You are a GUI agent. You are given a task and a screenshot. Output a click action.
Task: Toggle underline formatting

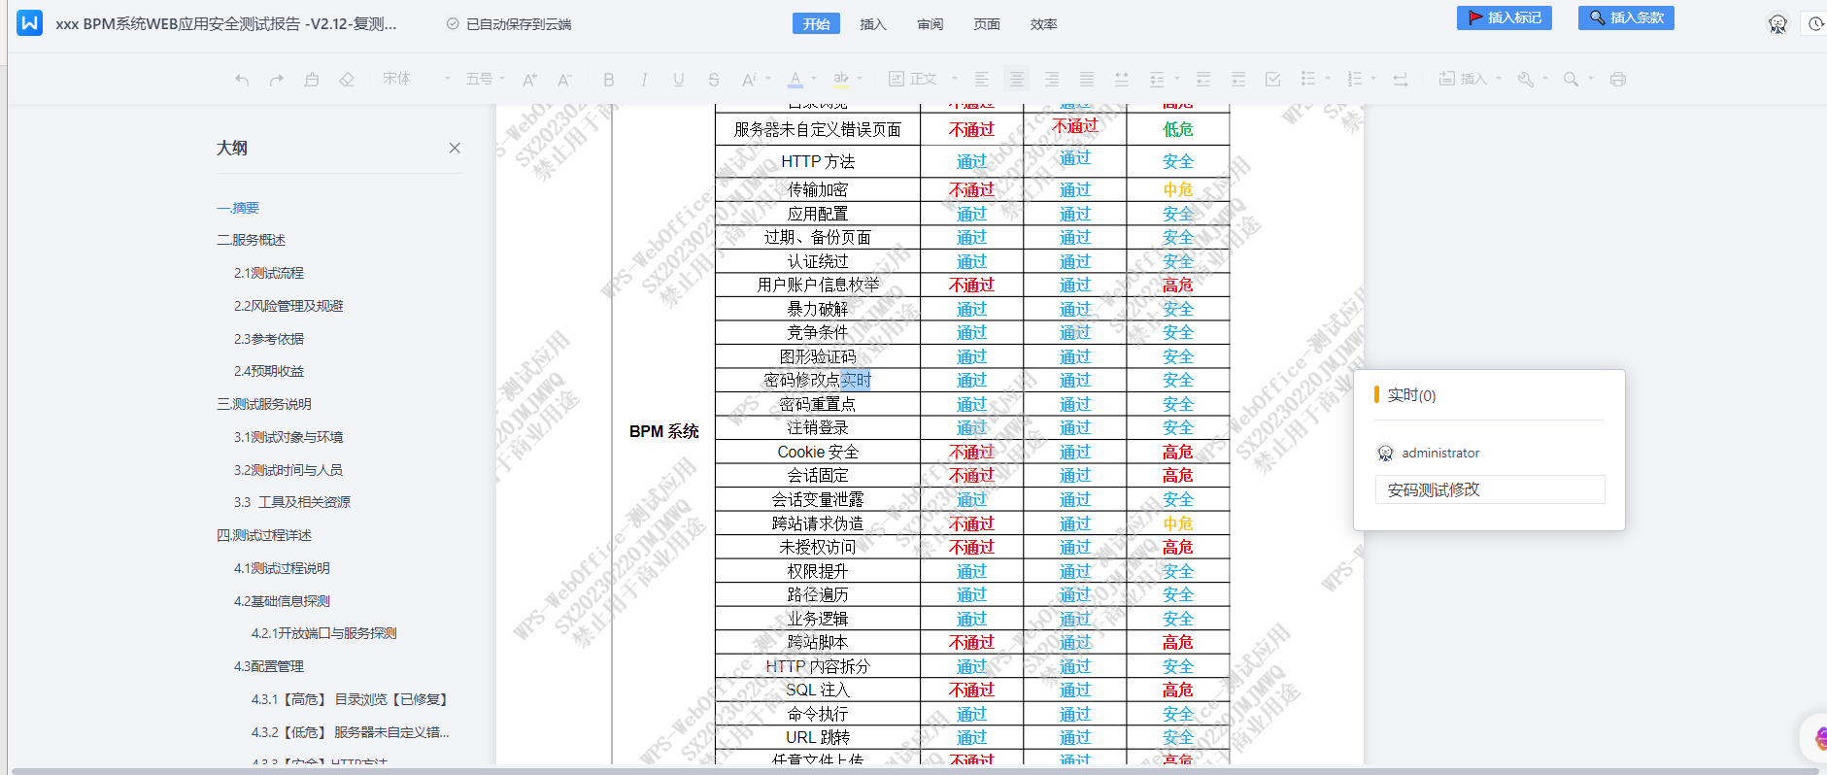(x=679, y=80)
